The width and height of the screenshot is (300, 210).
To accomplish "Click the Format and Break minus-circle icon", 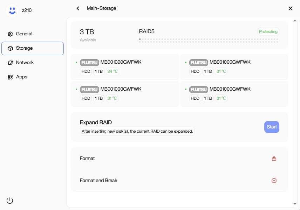I will point(274,181).
